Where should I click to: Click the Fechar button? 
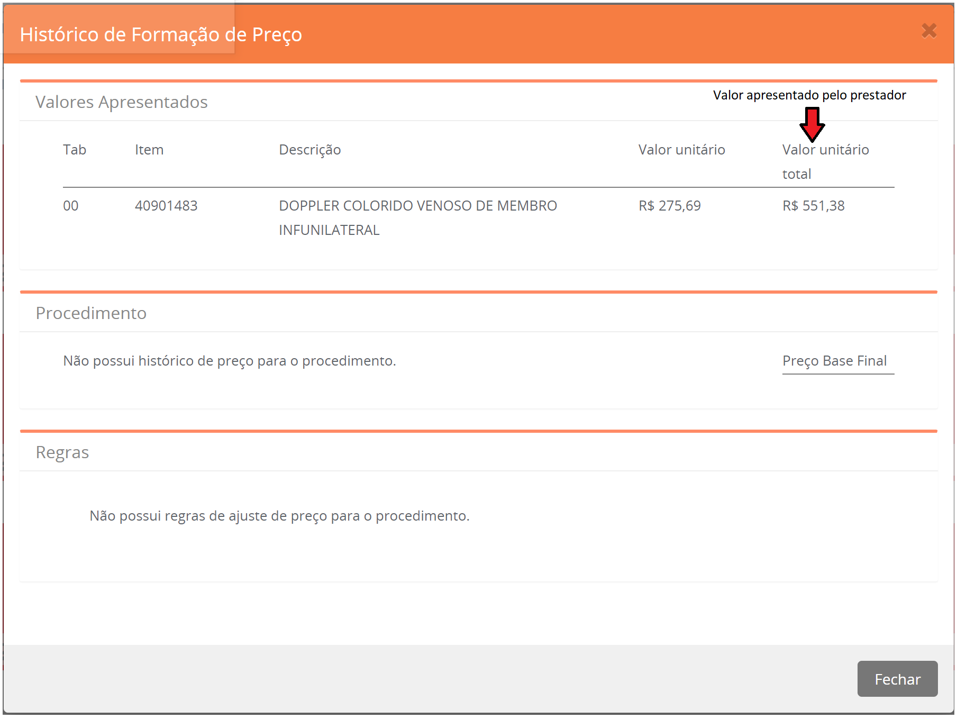pos(897,679)
